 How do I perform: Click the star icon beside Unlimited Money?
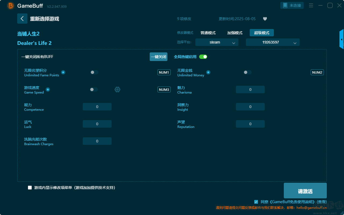[x=208, y=72]
